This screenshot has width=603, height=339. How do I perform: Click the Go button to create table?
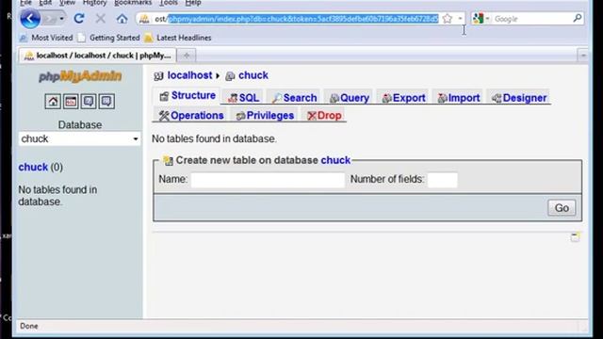pos(562,208)
